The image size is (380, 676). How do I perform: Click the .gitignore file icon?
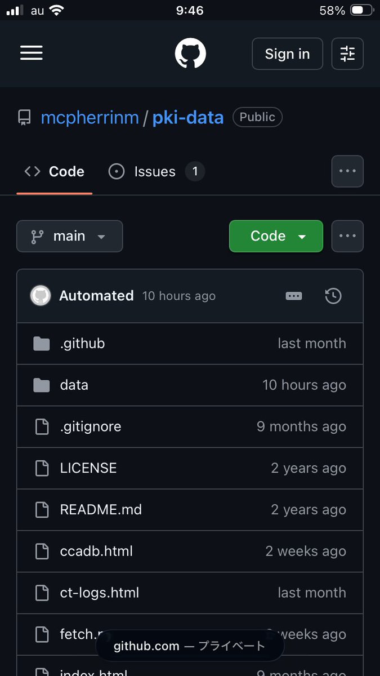coord(42,427)
